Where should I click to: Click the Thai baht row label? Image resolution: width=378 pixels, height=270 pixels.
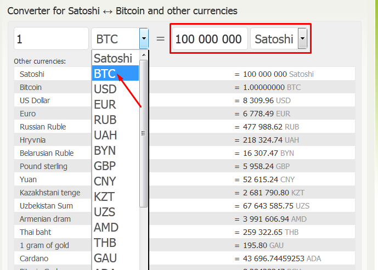(35, 232)
